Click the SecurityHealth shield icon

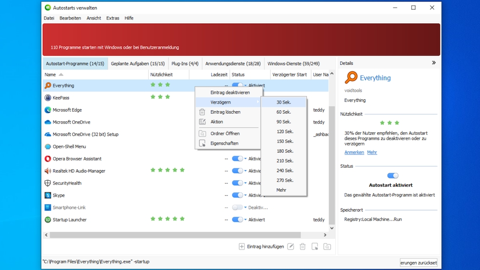click(x=48, y=183)
